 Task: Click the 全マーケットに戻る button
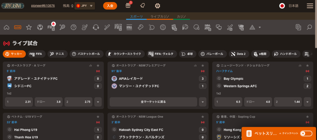[153, 102]
